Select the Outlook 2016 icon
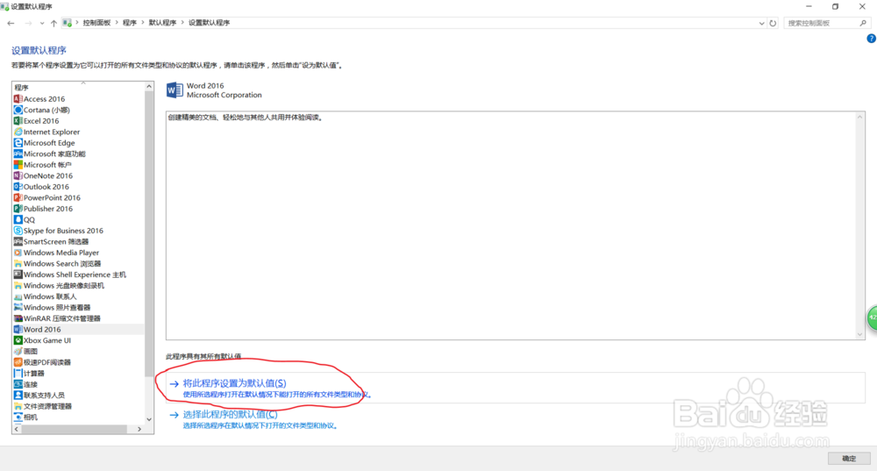Viewport: 877px width, 471px height. pos(18,187)
